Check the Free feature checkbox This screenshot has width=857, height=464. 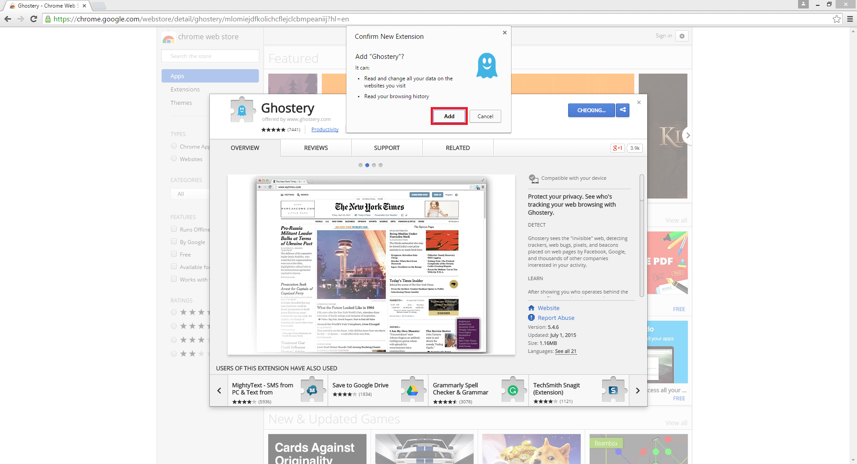[x=174, y=254]
